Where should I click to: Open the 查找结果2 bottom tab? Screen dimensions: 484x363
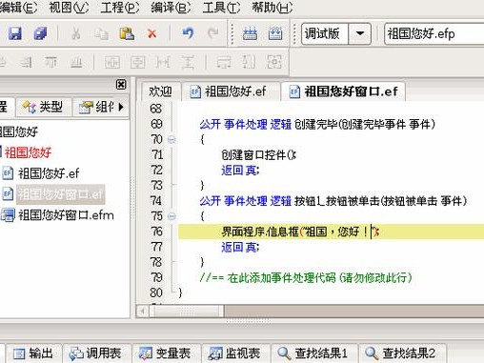(x=402, y=353)
